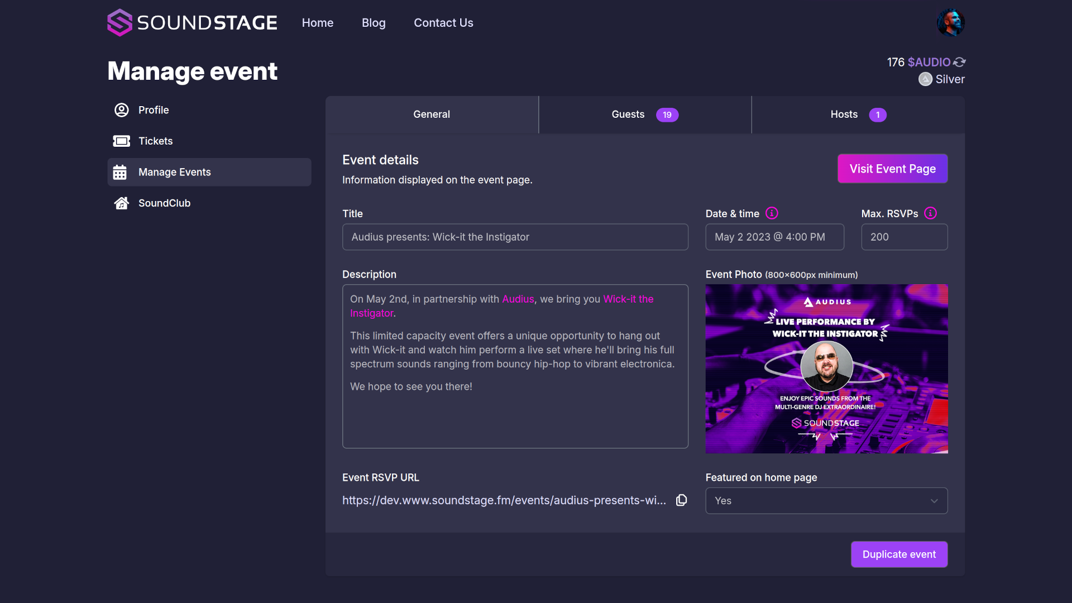Click the $AUDIO token label
Viewport: 1072px width, 603px height.
929,62
